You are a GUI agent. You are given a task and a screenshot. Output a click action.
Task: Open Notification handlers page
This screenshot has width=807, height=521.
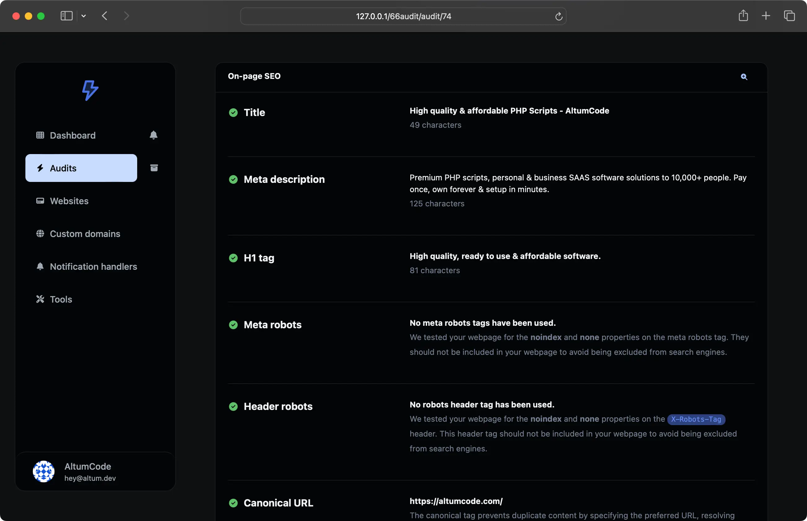[x=93, y=267]
